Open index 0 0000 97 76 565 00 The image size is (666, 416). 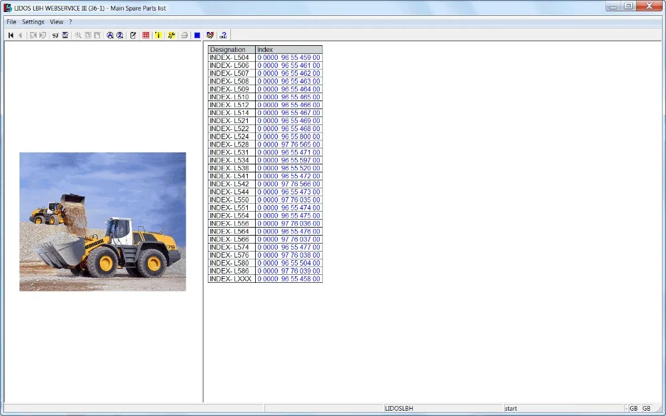(x=289, y=144)
